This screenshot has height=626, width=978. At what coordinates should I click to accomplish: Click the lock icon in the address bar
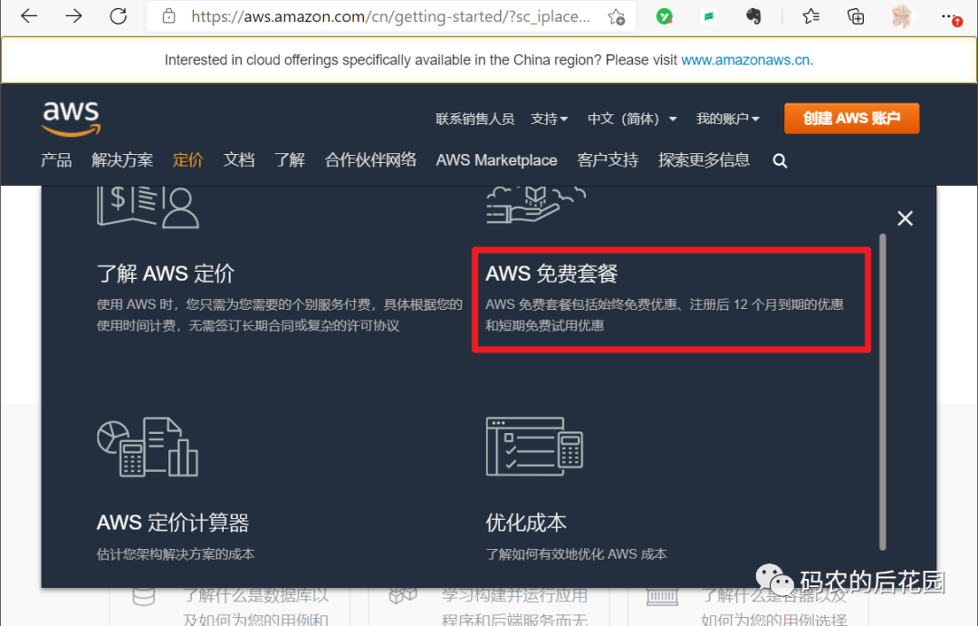pyautogui.click(x=168, y=16)
